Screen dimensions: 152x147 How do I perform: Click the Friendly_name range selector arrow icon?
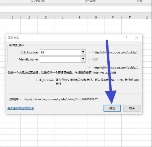[83, 59]
